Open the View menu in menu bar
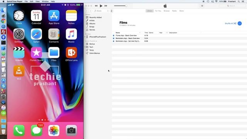Image resolution: width=247 pixels, height=139 pixels. pyautogui.click(x=37, y=2)
